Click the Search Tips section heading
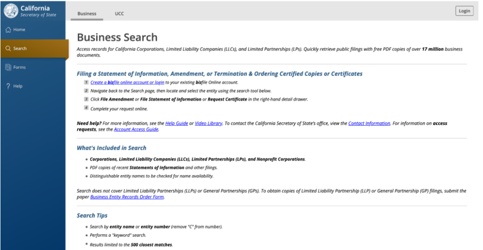Screen dimensions: 483x250 point(92,216)
